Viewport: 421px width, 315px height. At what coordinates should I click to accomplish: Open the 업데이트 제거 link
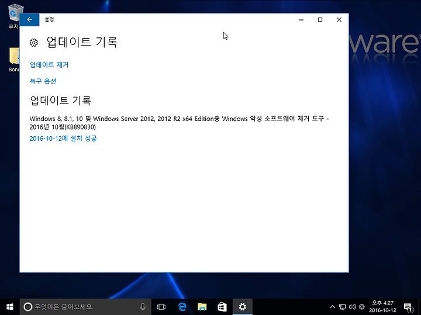click(x=49, y=65)
